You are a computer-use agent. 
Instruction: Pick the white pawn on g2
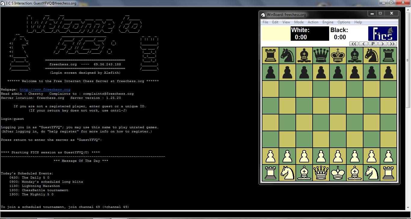coord(371,156)
